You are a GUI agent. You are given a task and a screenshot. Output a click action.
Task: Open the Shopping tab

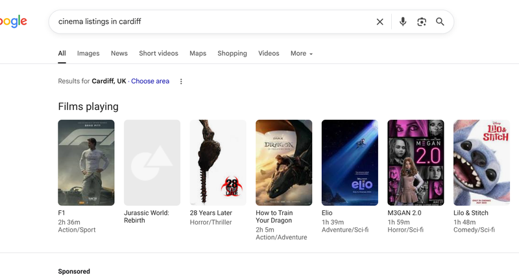click(232, 54)
